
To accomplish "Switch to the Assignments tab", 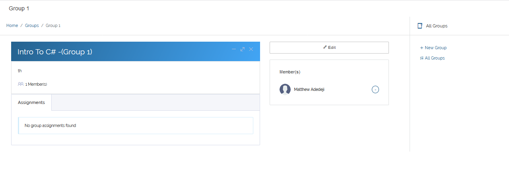I will click(x=31, y=102).
